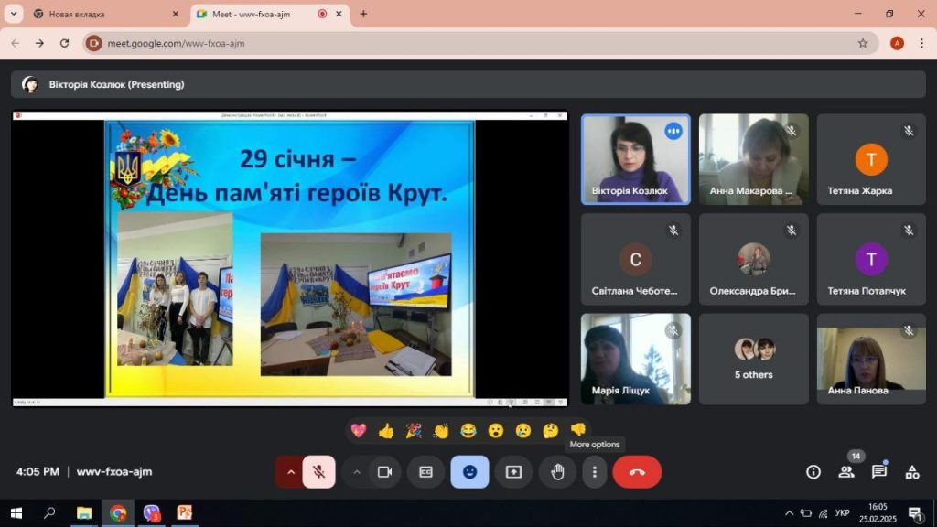The width and height of the screenshot is (937, 527).
Task: Send the heart reaction emoji
Action: pyautogui.click(x=358, y=430)
